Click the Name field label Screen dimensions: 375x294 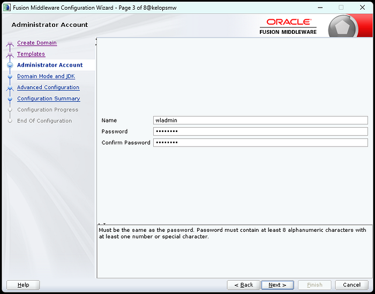tap(109, 120)
